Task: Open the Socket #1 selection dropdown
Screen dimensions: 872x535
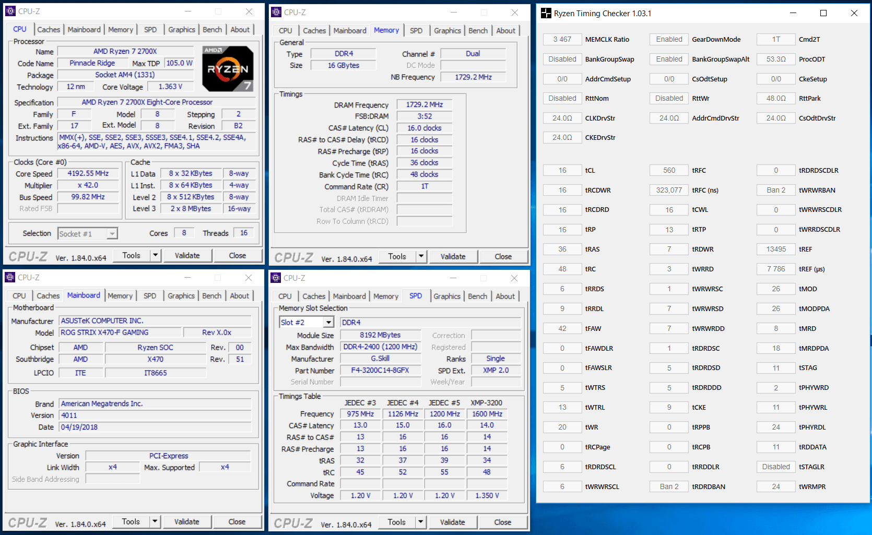Action: point(112,234)
